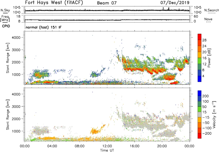Select the "normal (fast) 151 IF" text

coord(44,27)
